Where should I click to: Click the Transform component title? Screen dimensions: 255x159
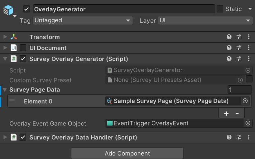[45, 37]
